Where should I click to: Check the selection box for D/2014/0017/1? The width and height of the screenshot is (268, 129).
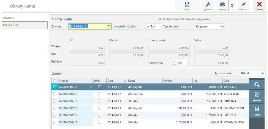click(55, 101)
